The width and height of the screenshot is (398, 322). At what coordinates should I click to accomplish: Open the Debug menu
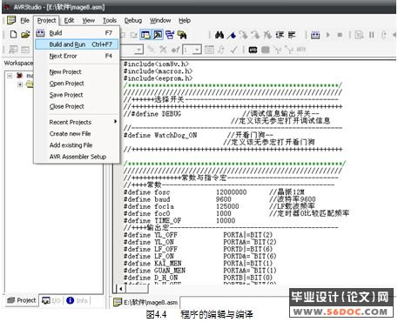[133, 21]
